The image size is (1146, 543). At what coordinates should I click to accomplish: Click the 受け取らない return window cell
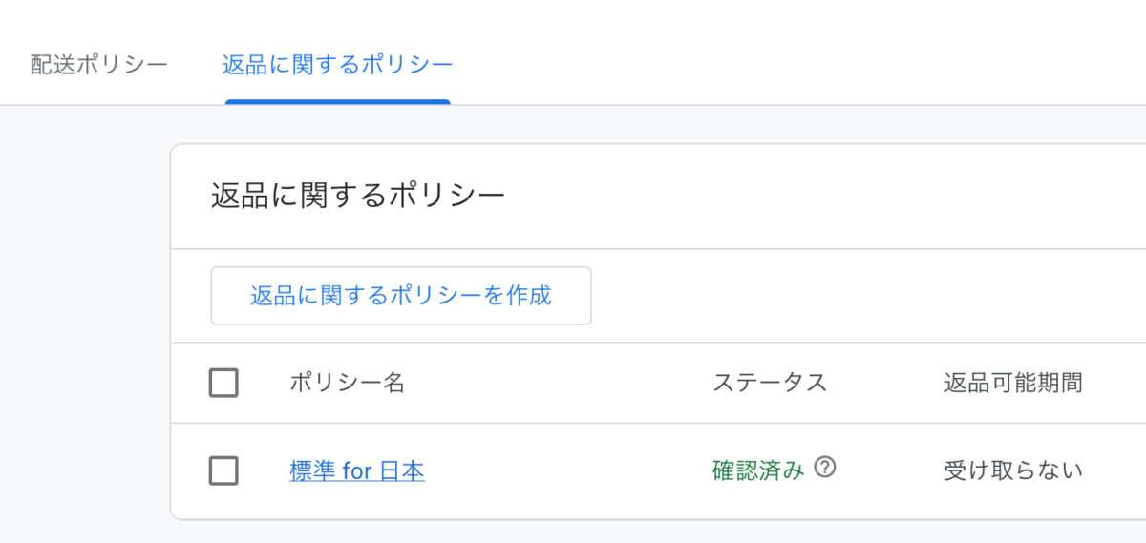point(1013,470)
